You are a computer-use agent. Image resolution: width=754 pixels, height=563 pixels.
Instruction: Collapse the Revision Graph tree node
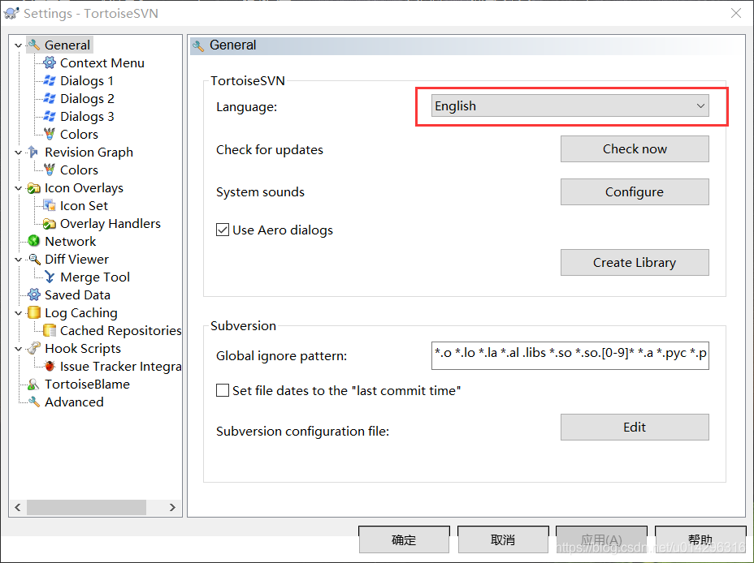coord(18,153)
